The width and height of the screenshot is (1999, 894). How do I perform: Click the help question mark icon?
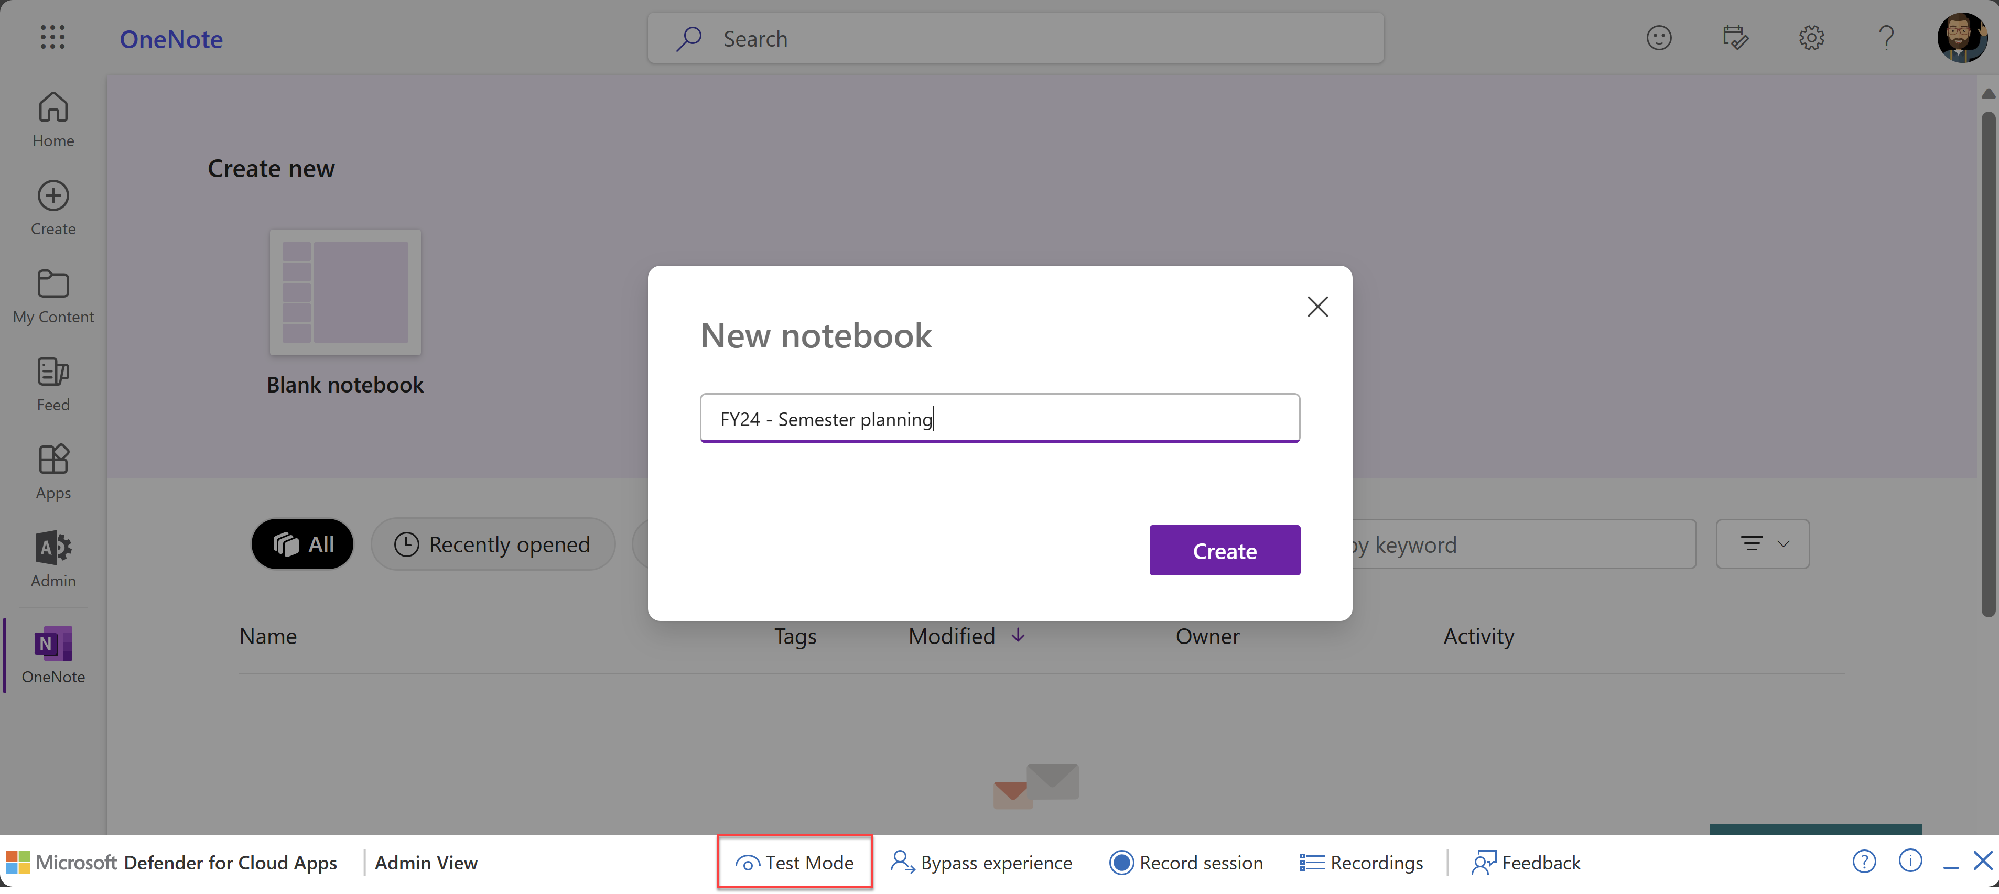point(1886,38)
